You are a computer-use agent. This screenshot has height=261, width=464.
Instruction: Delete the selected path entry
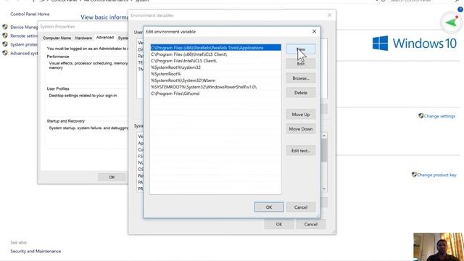tap(301, 93)
